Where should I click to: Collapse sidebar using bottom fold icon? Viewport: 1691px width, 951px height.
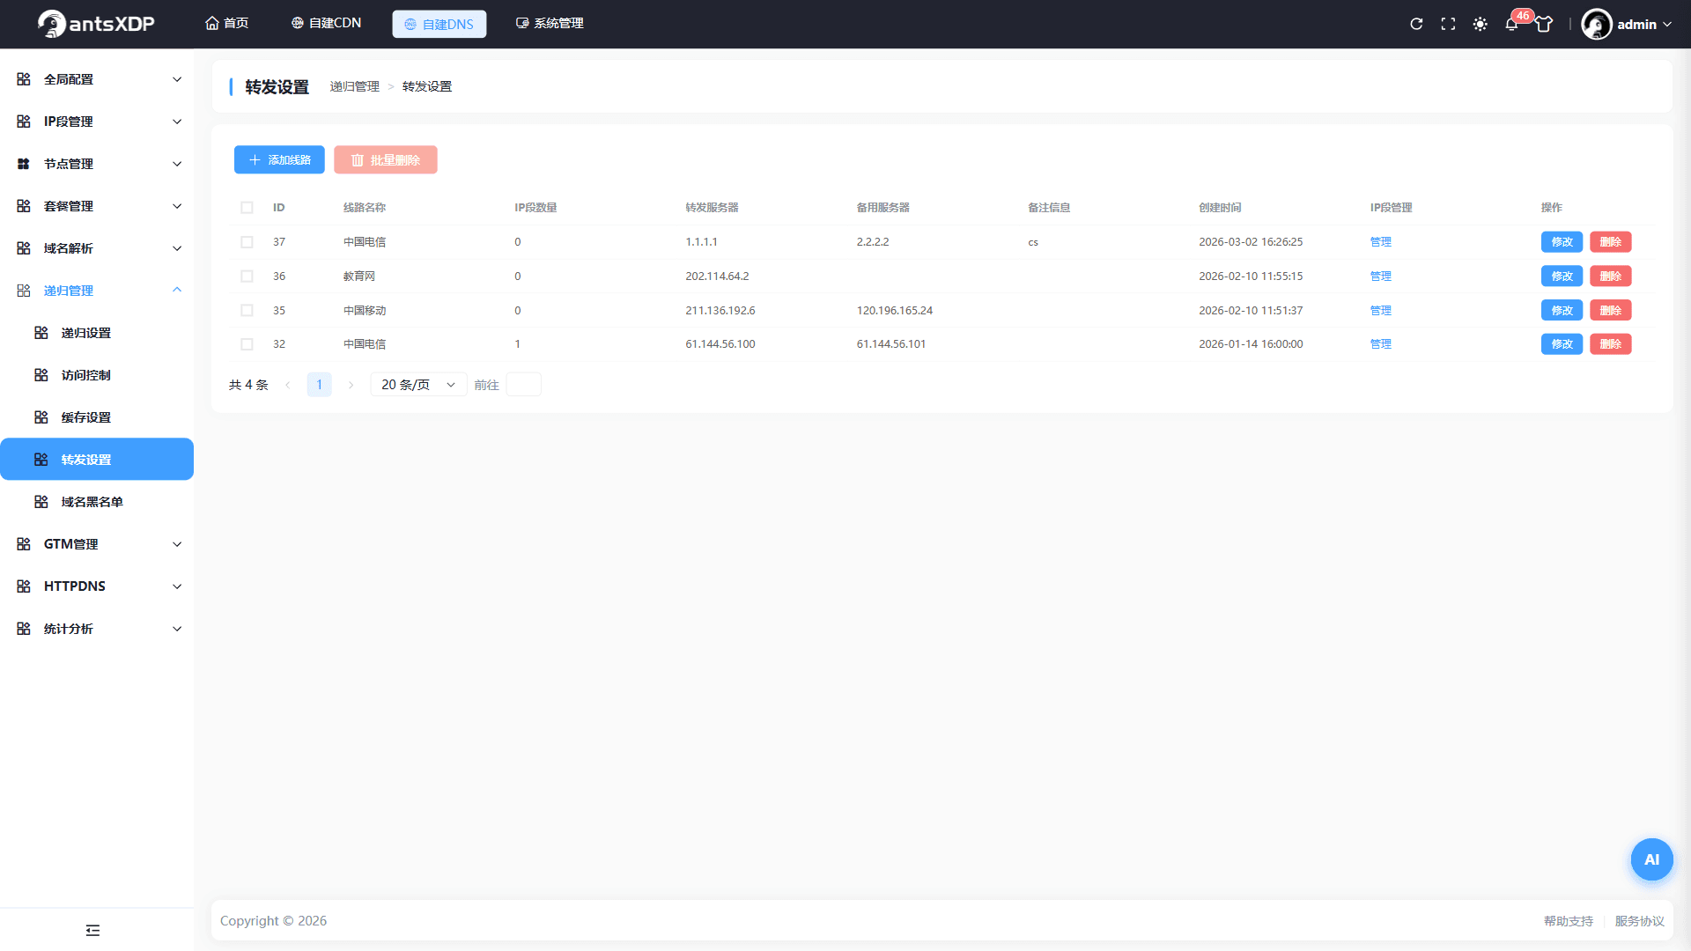click(x=92, y=930)
